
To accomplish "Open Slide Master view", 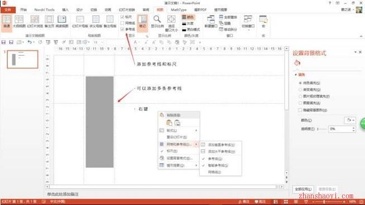I will [80, 22].
